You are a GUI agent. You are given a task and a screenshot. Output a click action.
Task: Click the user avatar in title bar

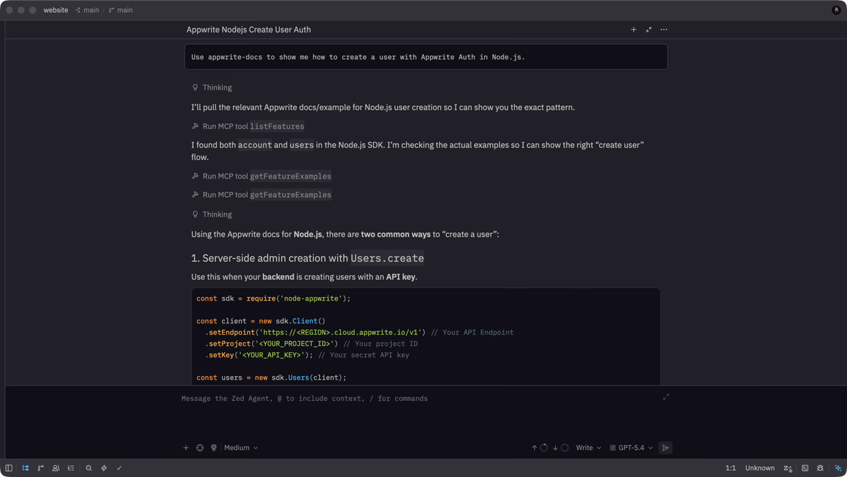[x=836, y=10]
